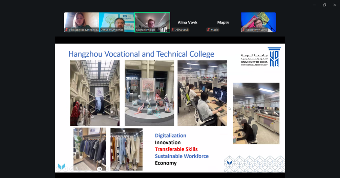Select the Марія participant tile
The width and height of the screenshot is (340, 178).
pyautogui.click(x=223, y=22)
